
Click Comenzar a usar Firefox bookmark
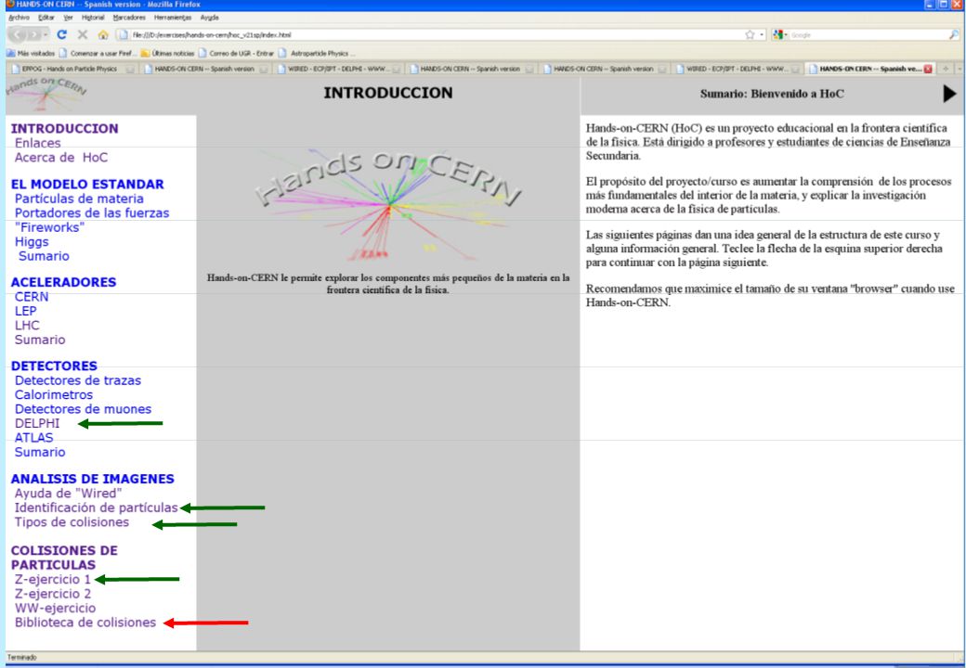pos(98,54)
